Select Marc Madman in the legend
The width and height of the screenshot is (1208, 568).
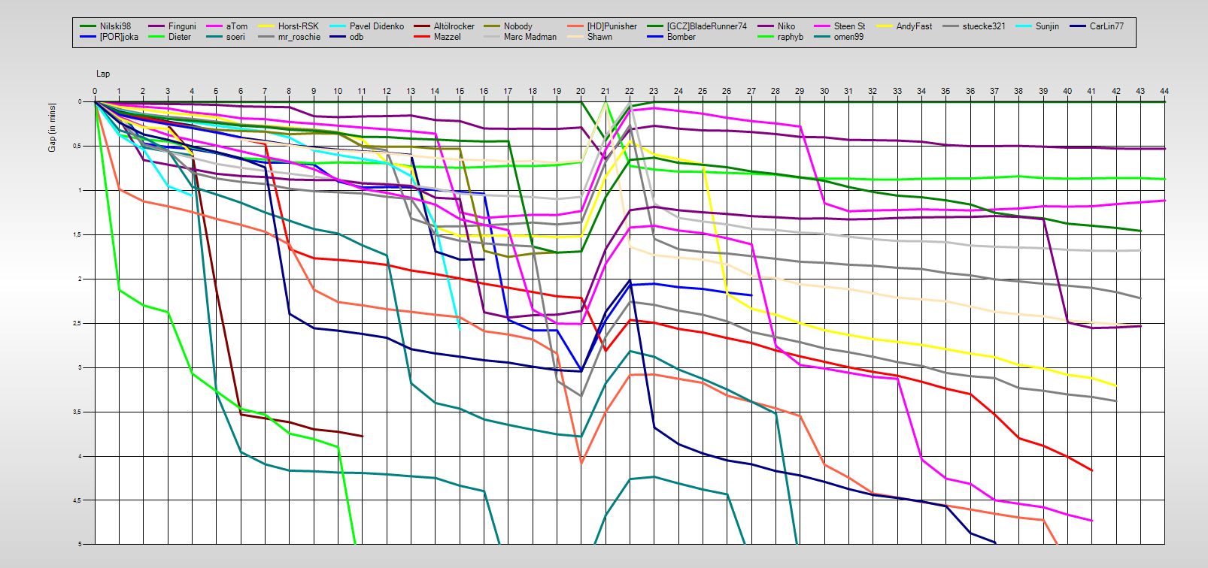coord(530,37)
